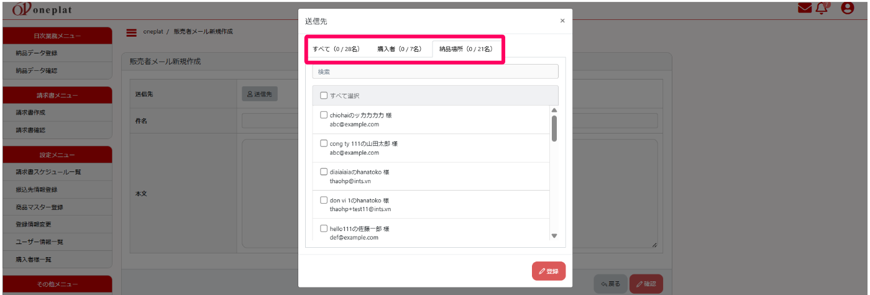The image size is (870, 295).
Task: Switch to the 購入者 tab
Action: tap(399, 49)
